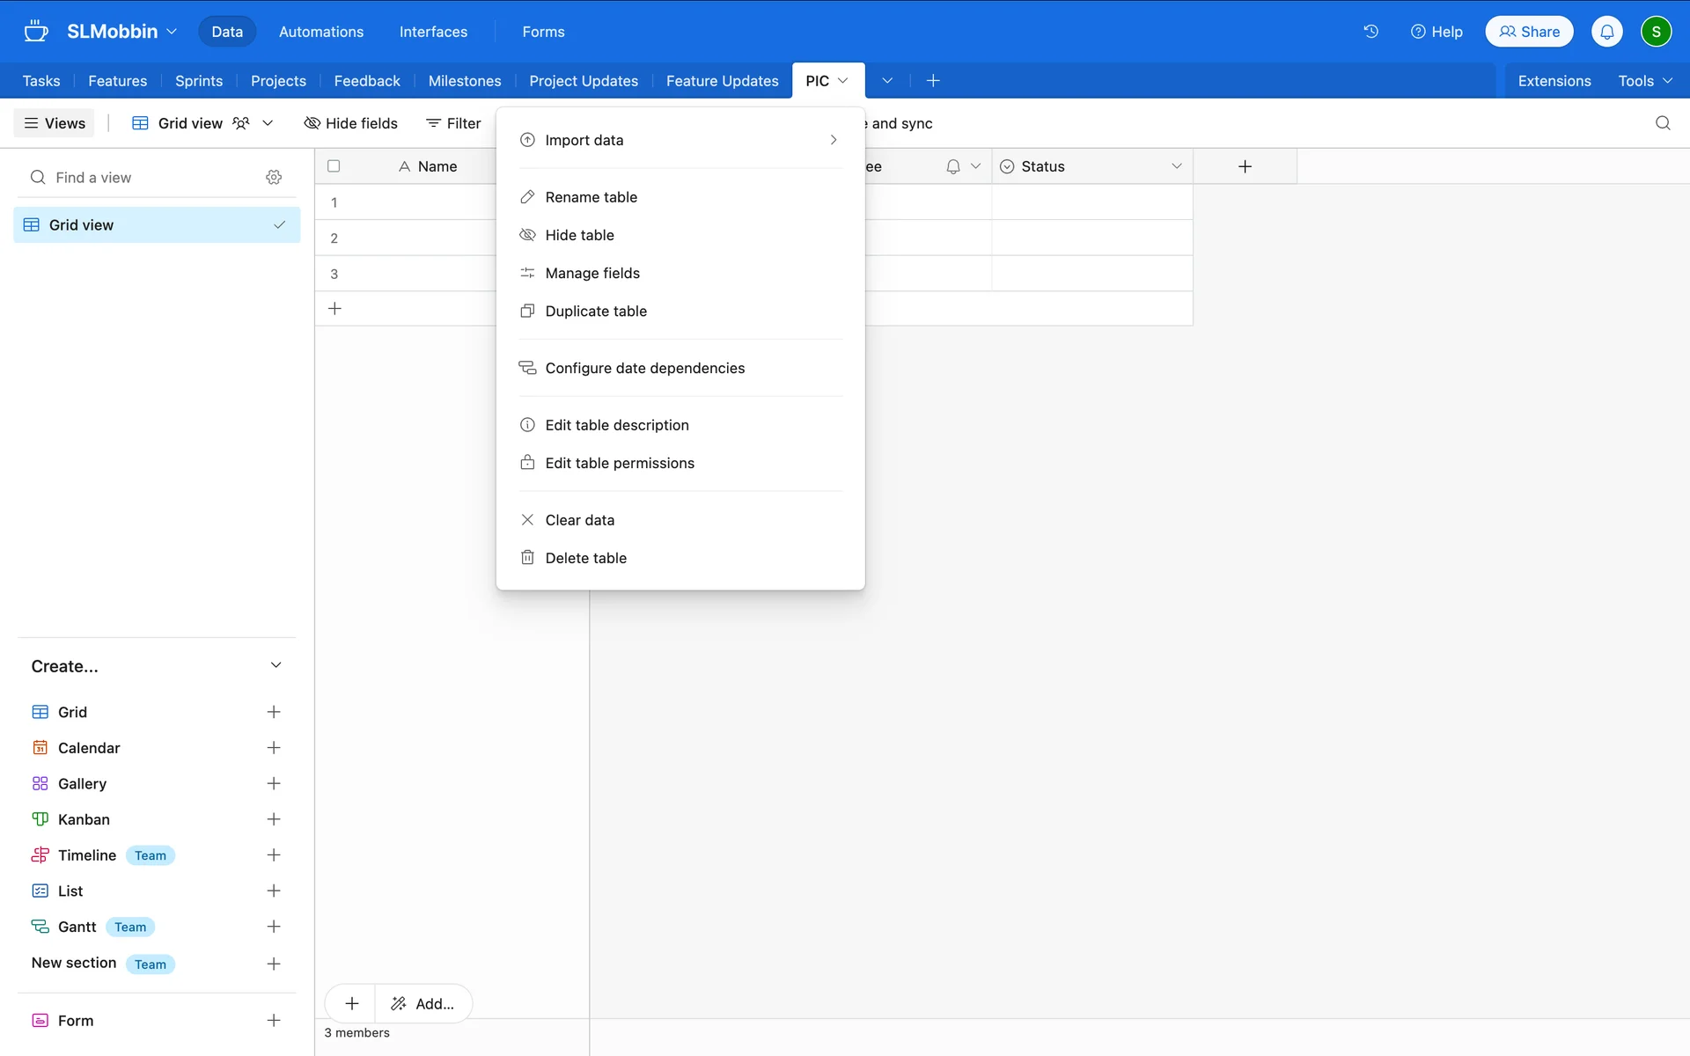Click Hide fields toggle
Viewport: 1690px width, 1056px height.
tap(351, 123)
